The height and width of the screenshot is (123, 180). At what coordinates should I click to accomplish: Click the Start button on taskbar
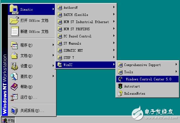coord(8,120)
